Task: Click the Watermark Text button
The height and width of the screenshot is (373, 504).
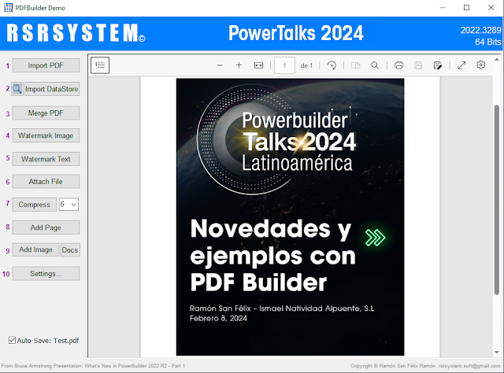Action: (x=46, y=159)
